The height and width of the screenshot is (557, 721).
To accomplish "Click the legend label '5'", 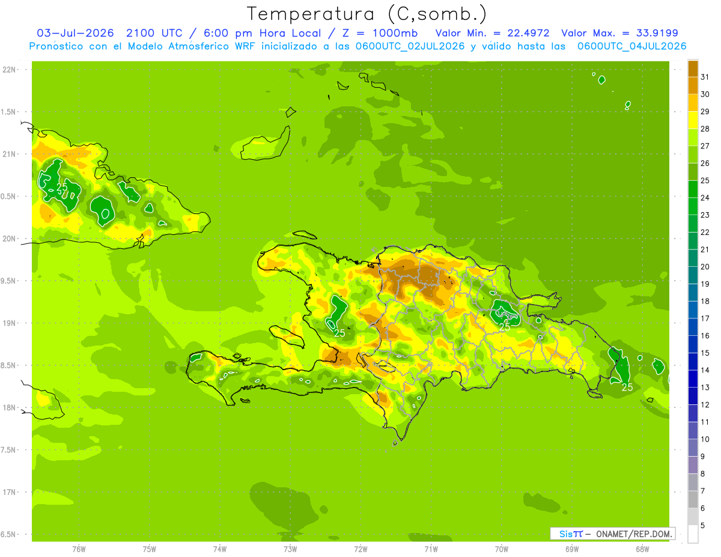I will pyautogui.click(x=702, y=525).
